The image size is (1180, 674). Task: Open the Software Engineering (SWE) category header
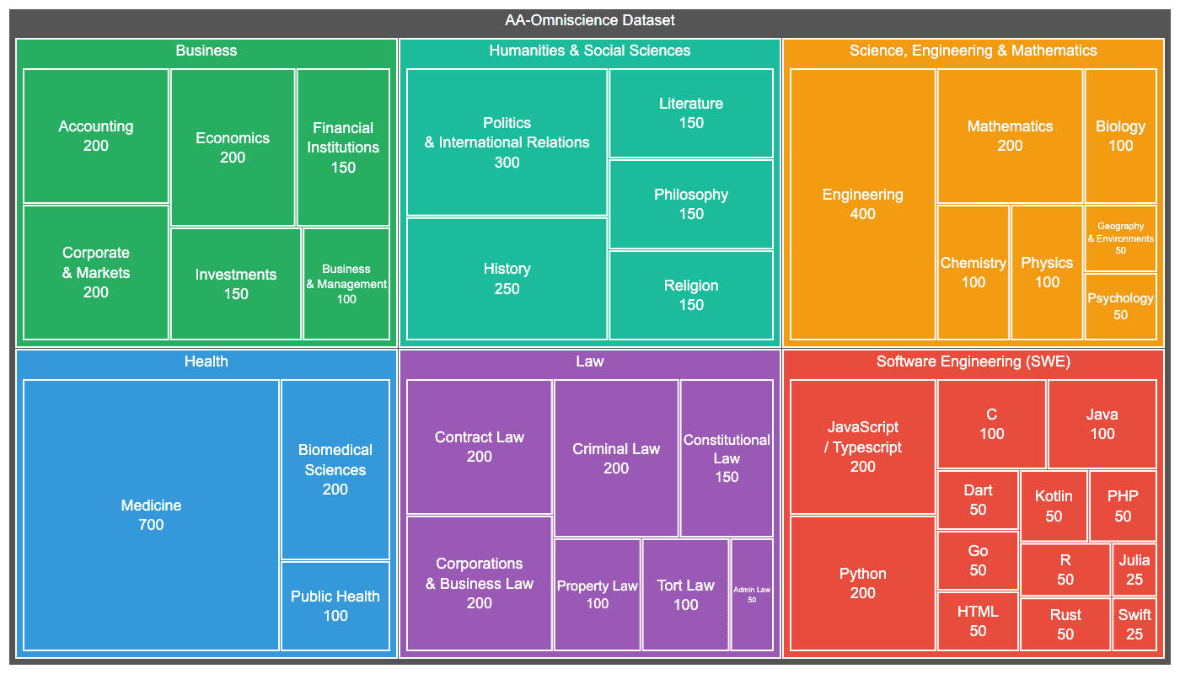(x=973, y=361)
